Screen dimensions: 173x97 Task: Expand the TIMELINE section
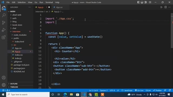click(x=20, y=87)
